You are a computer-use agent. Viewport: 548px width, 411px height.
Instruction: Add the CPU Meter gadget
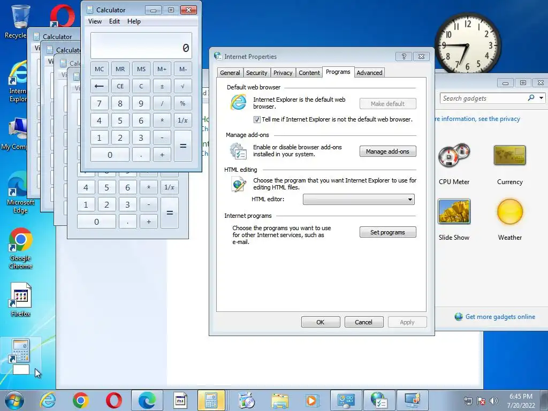454,164
